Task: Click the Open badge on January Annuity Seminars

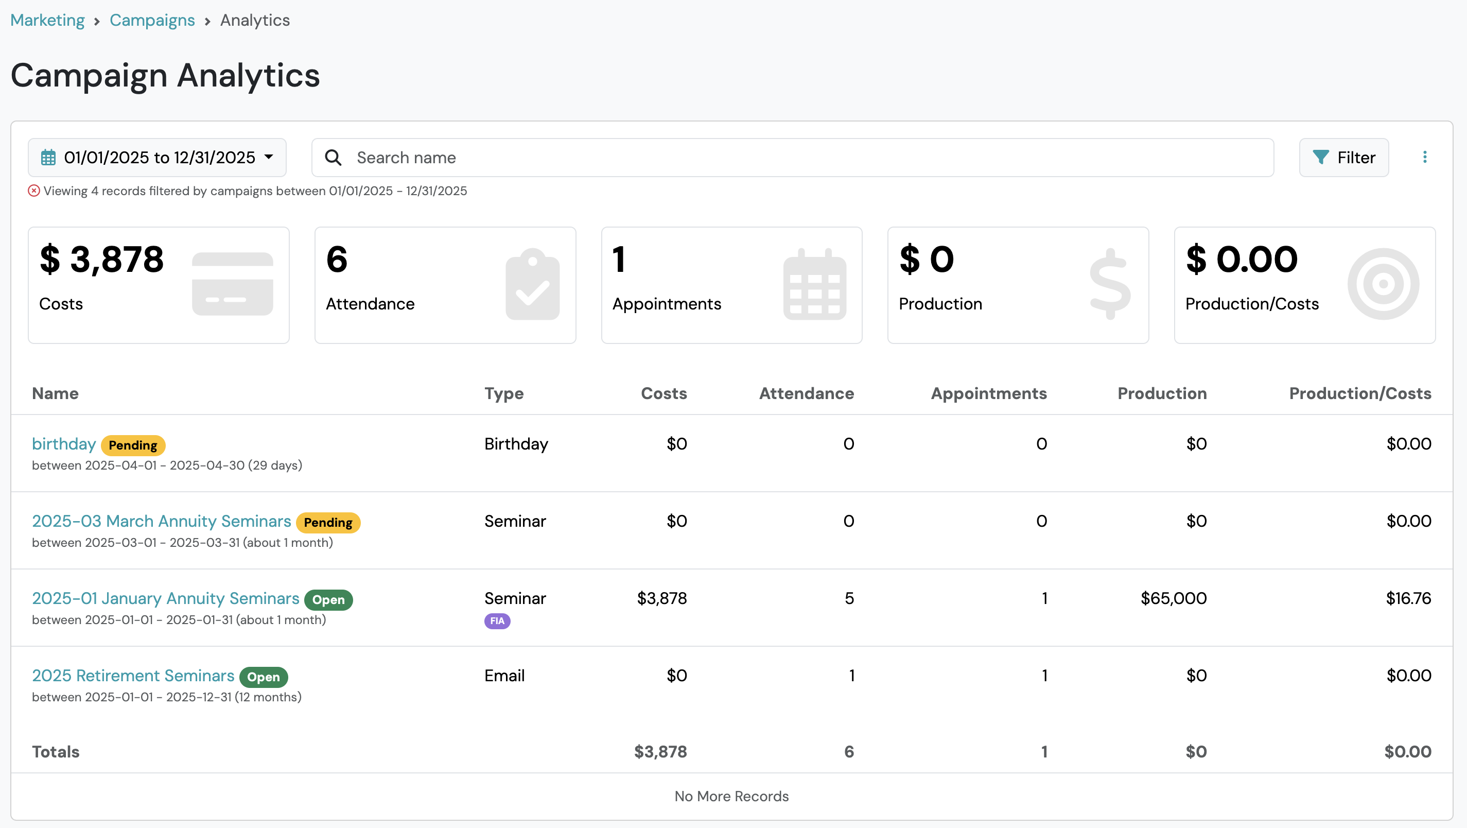Action: (x=328, y=599)
